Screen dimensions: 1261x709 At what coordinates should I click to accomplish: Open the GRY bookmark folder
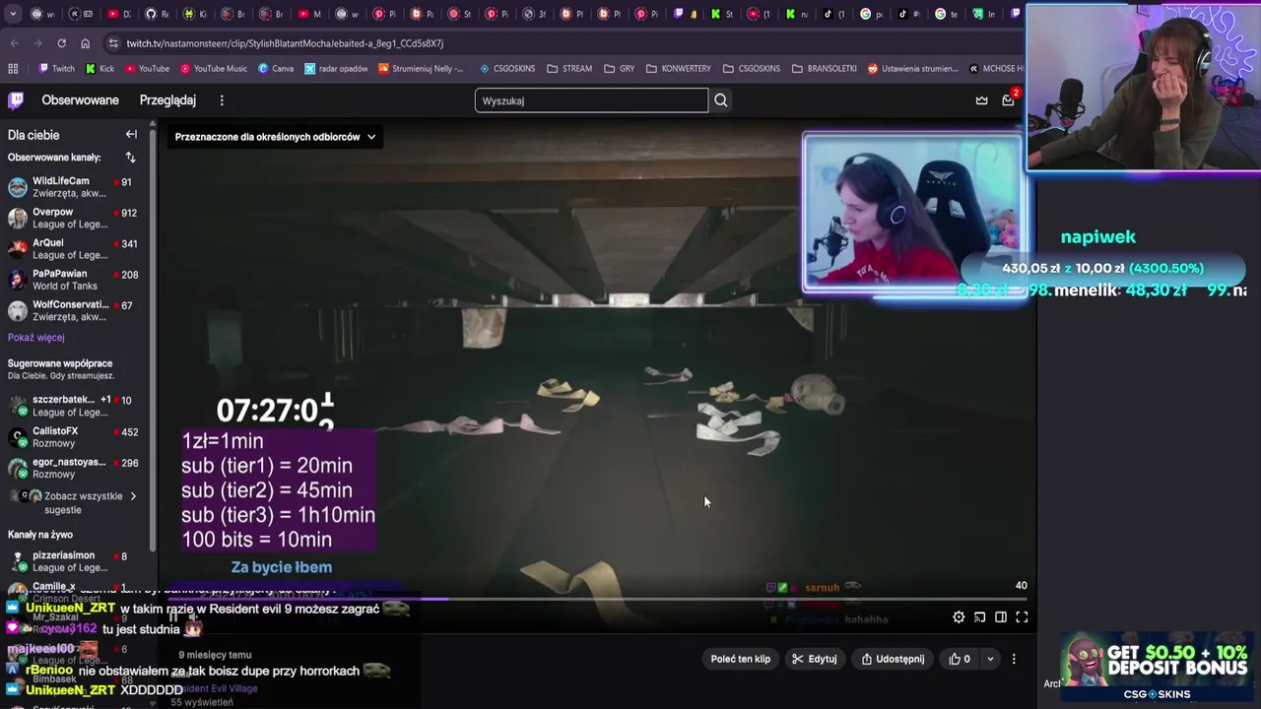[619, 69]
